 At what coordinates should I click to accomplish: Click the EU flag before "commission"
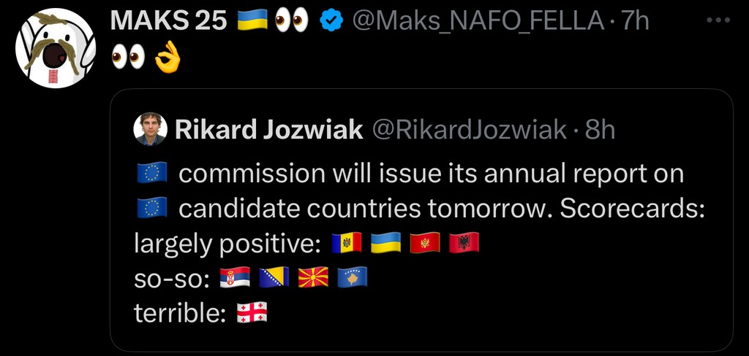[152, 174]
